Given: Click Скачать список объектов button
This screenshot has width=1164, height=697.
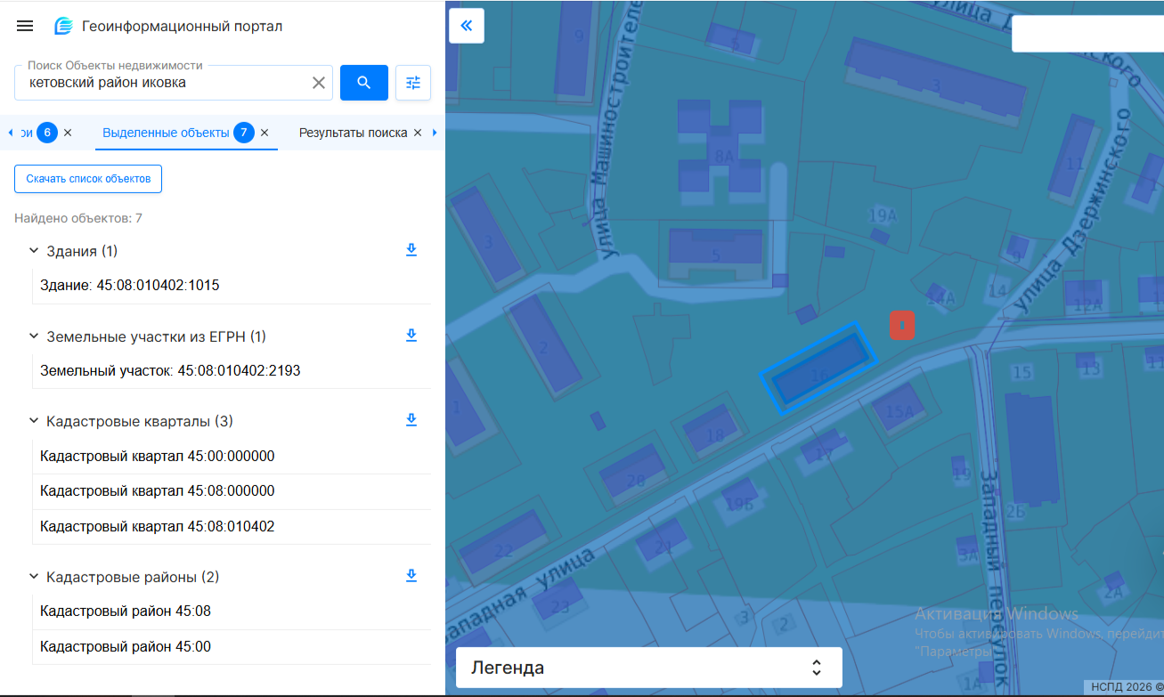Looking at the screenshot, I should [x=88, y=179].
